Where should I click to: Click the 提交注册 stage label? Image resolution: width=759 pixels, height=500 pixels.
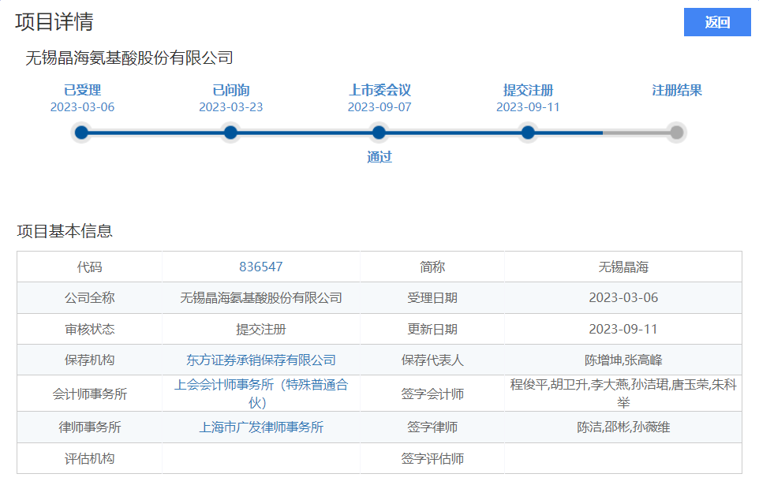point(528,90)
